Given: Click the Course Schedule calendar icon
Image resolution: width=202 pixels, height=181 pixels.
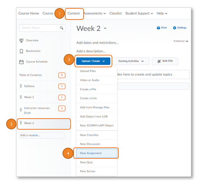Looking at the screenshot, I should pos(21,62).
